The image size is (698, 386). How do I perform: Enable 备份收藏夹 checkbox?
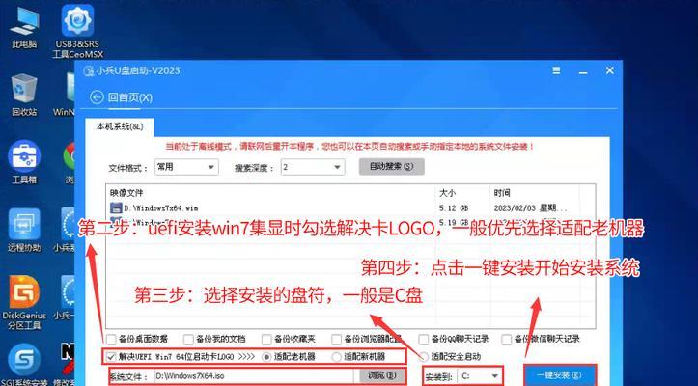pos(266,340)
